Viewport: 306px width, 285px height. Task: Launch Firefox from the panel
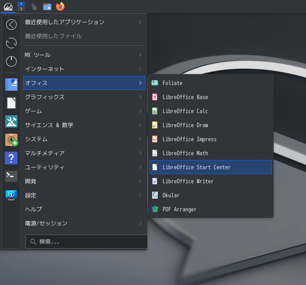[60, 7]
